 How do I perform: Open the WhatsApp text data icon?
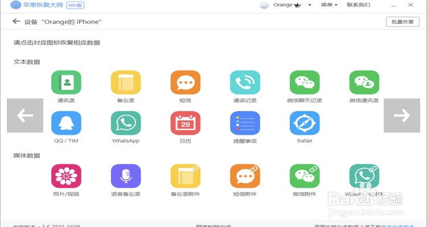click(126, 123)
